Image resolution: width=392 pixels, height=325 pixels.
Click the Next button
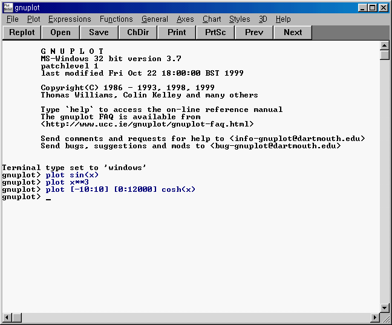[x=293, y=33]
